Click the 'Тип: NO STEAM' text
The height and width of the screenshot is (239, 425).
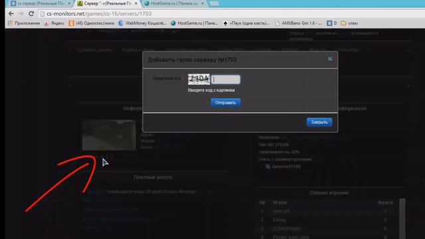tap(274, 145)
